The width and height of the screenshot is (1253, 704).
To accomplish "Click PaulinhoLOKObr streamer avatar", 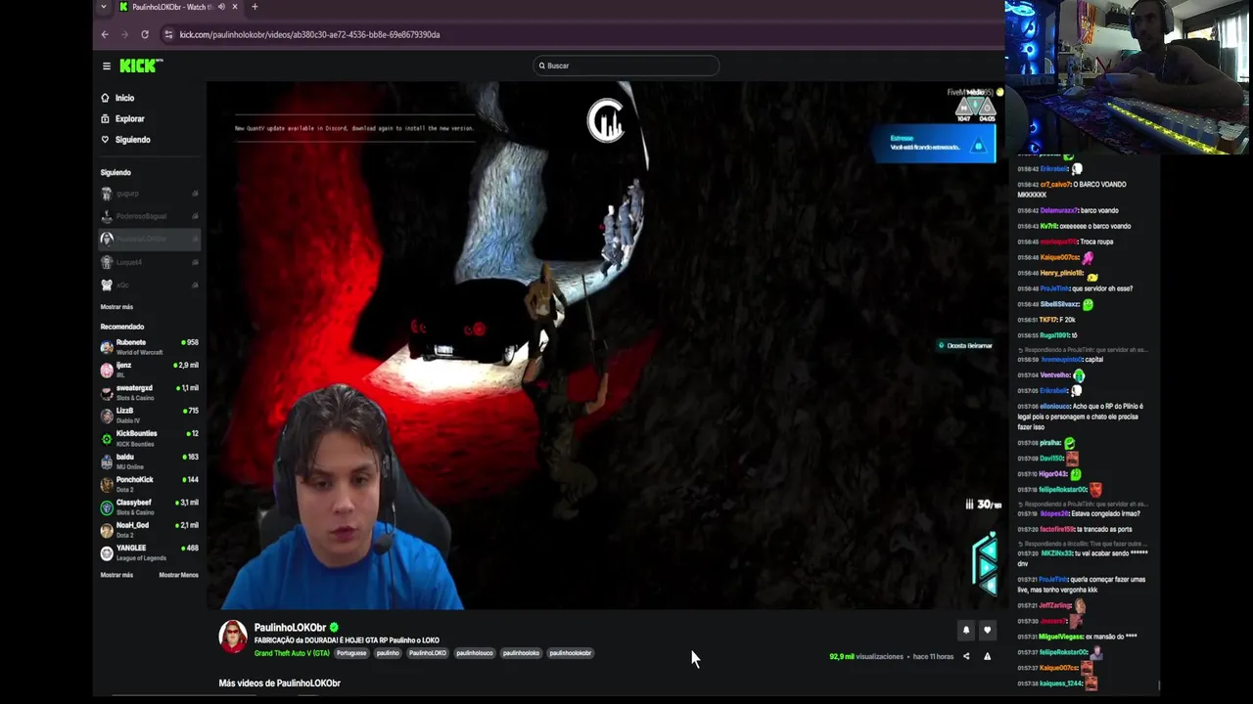I will click(233, 637).
